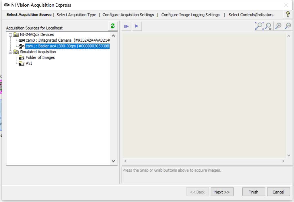The height and width of the screenshot is (202, 294).
Task: Choose AVI simulated source
Action: [x=29, y=63]
